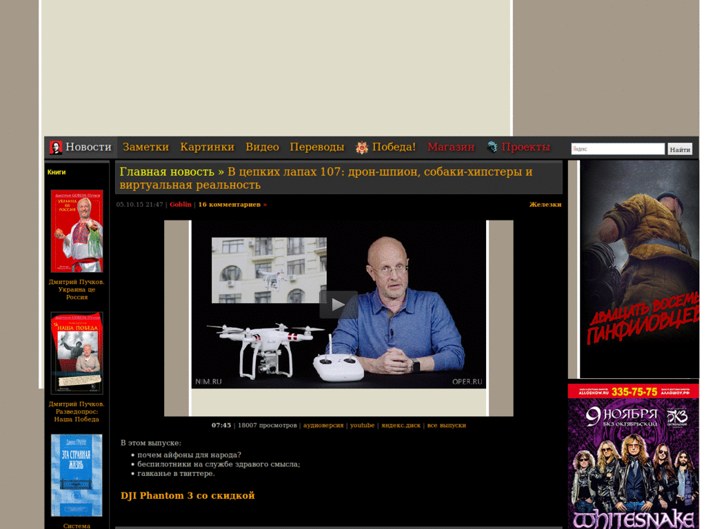This screenshot has height=529, width=706.
Task: Open the Железки category link
Action: (545, 205)
